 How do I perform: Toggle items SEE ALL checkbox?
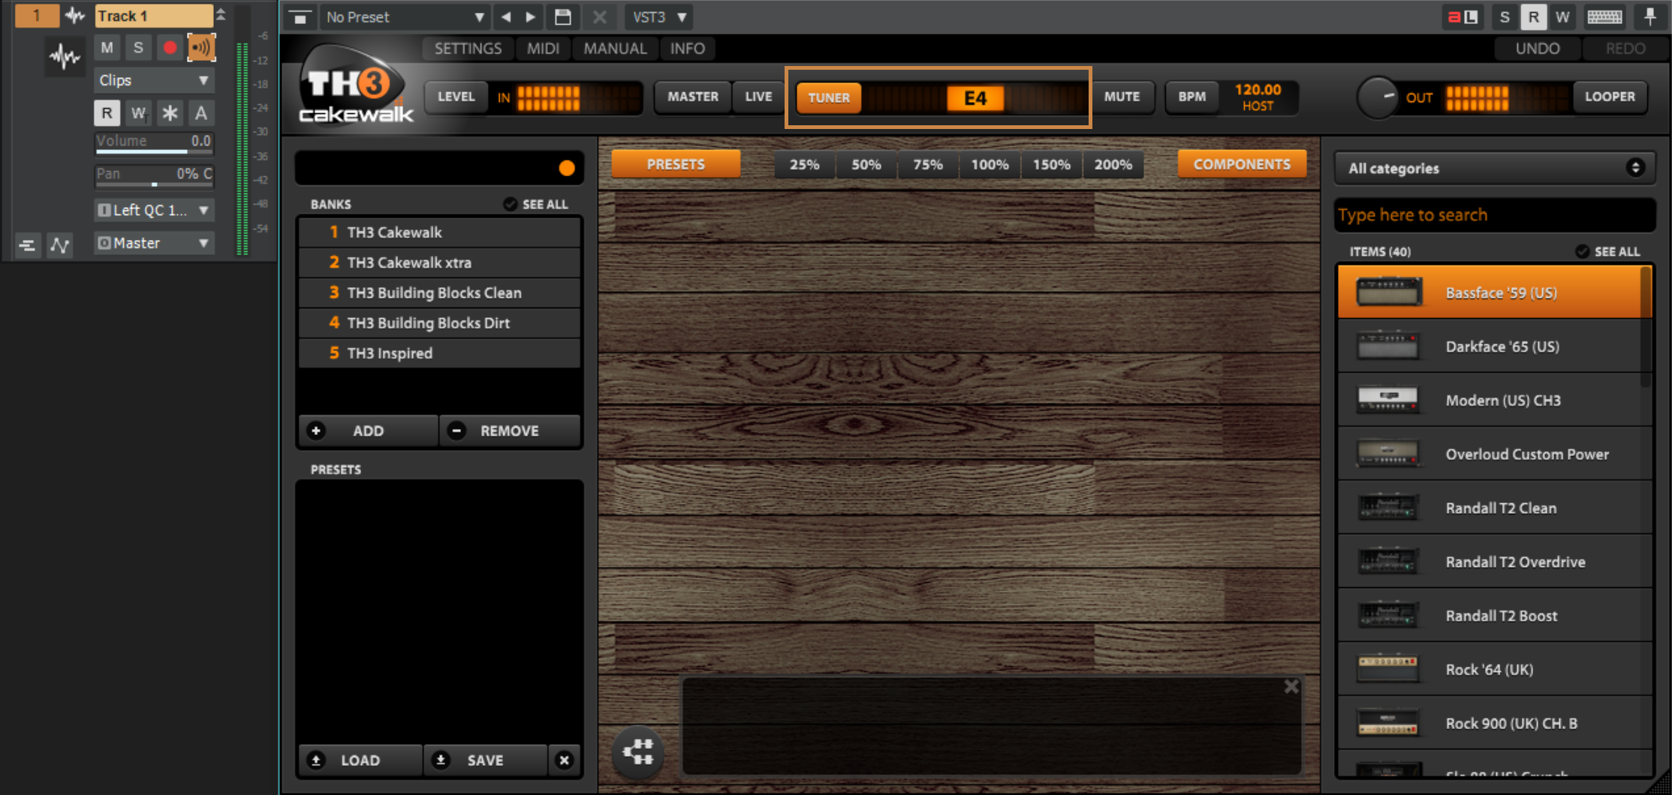tap(1582, 251)
